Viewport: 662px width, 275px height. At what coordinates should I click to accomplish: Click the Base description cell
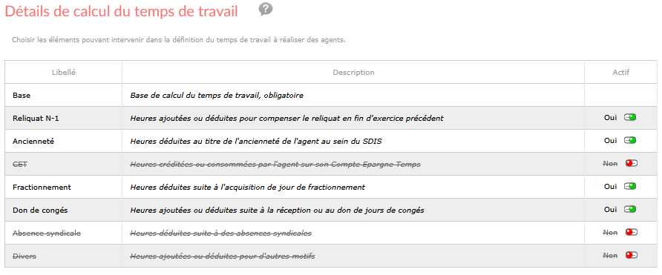click(353, 96)
